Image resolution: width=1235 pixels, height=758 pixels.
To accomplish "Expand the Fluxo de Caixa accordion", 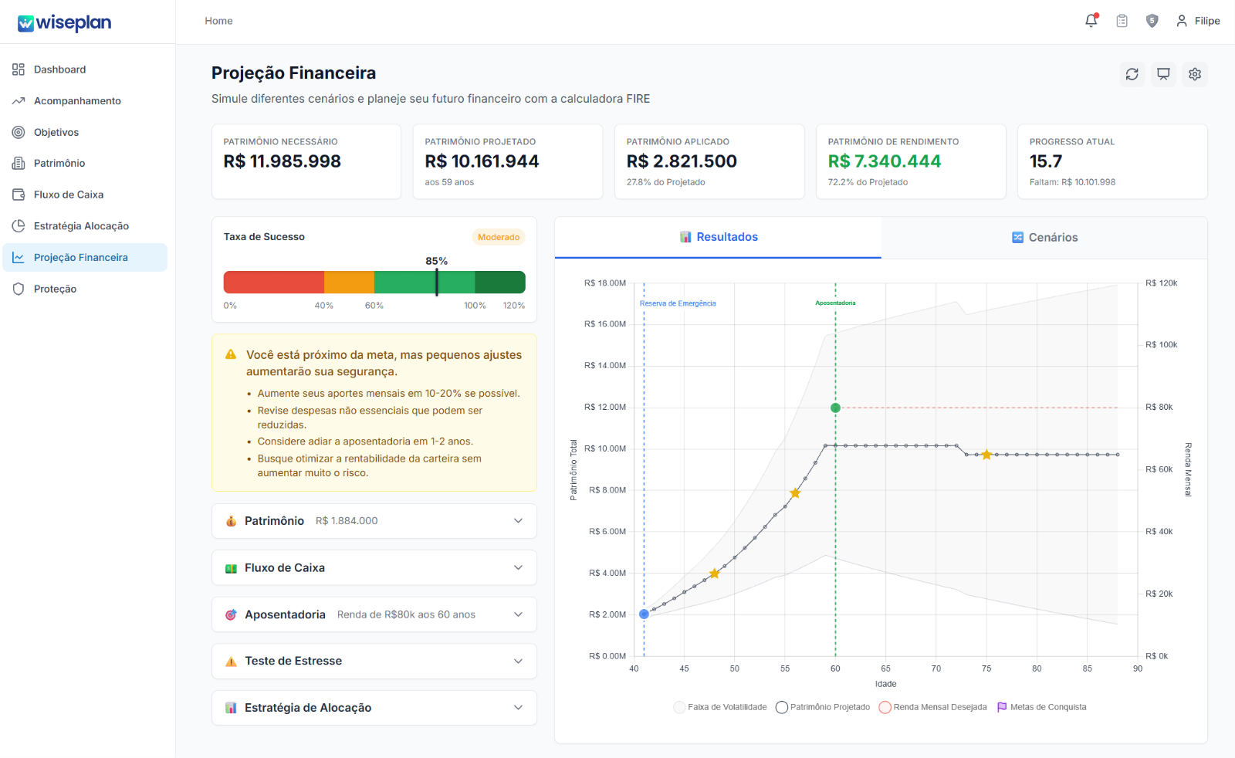I will [x=374, y=568].
